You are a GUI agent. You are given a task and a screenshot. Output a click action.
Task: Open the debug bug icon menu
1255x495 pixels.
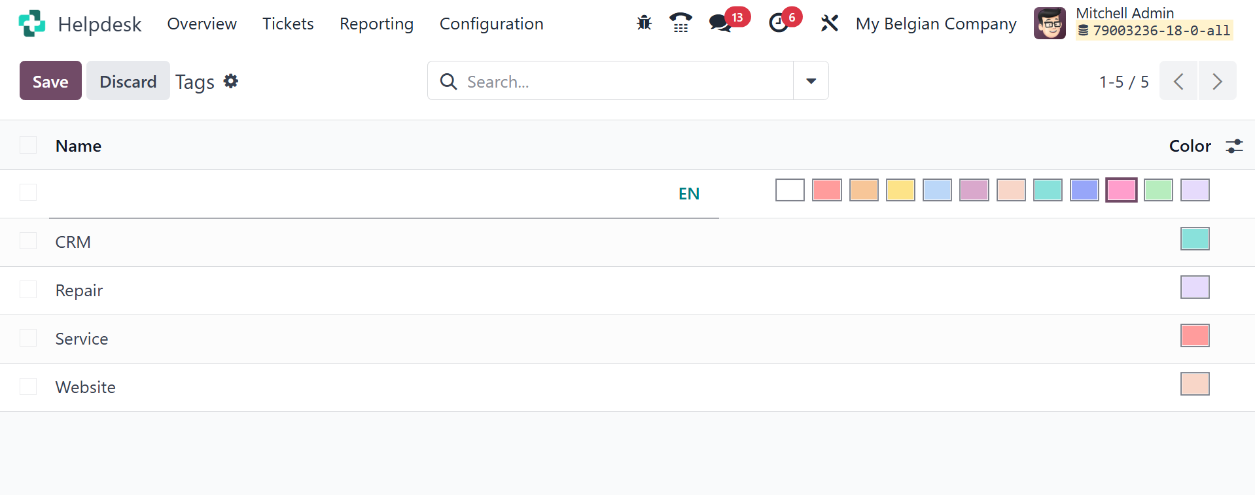pos(644,24)
